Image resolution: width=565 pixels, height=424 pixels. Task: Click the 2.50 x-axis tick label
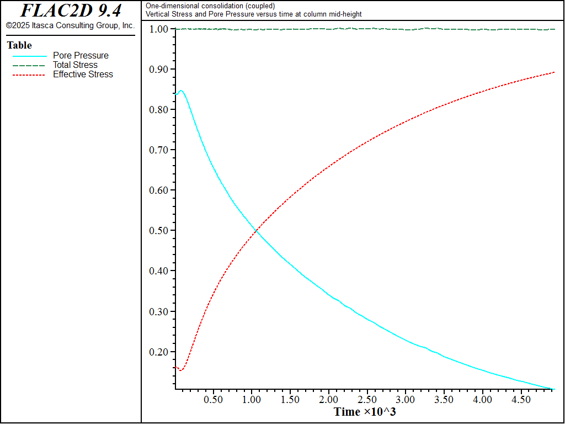(367, 399)
